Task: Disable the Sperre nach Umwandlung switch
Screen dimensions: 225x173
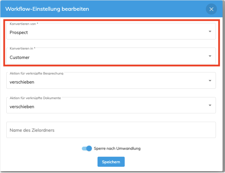Action: (87, 148)
